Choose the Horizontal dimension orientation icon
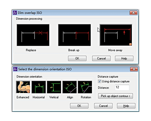This screenshot has width=151, height=121. point(39,87)
